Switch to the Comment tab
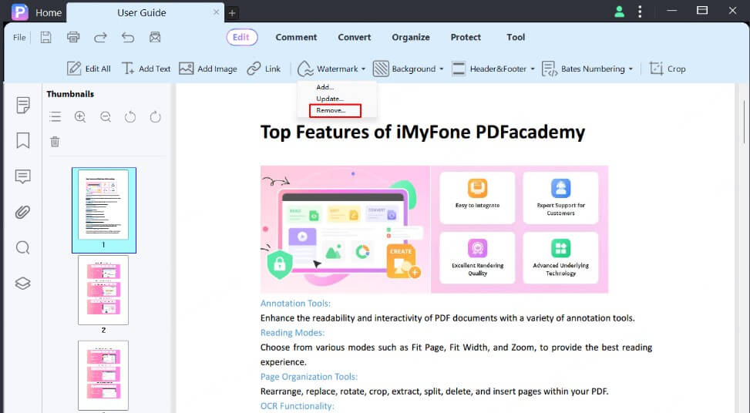The height and width of the screenshot is (413, 750). [296, 37]
